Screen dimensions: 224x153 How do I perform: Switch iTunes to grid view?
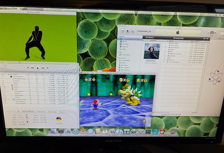[212, 33]
